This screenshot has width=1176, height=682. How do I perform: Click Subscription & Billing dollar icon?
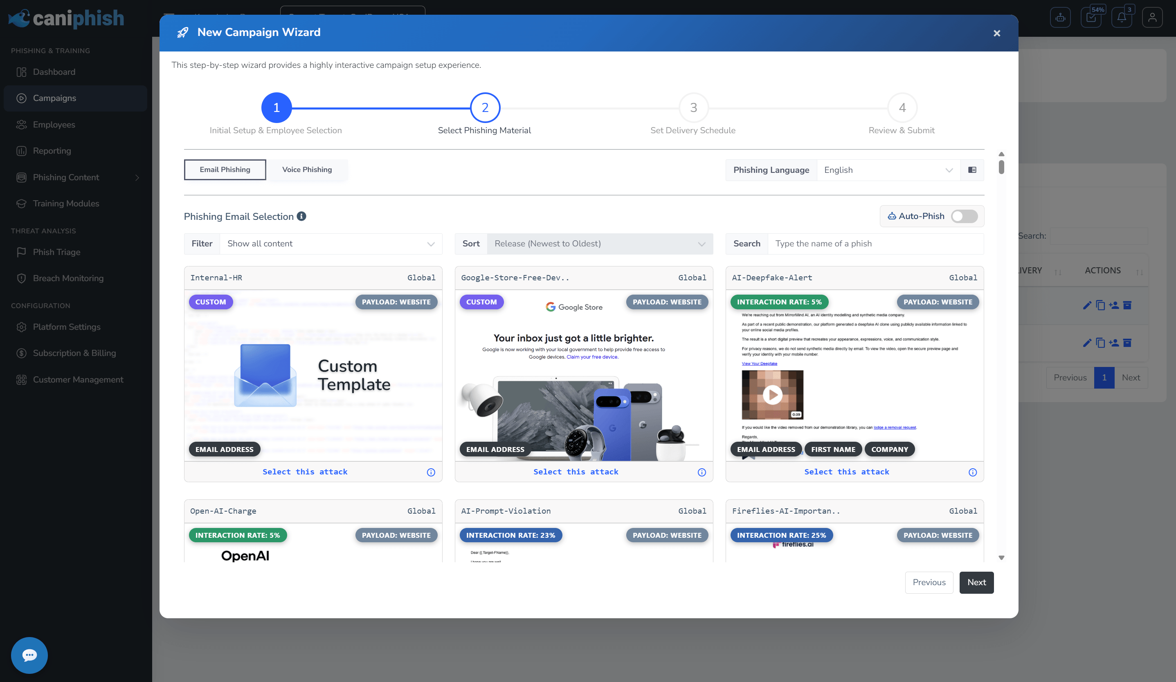pos(21,353)
